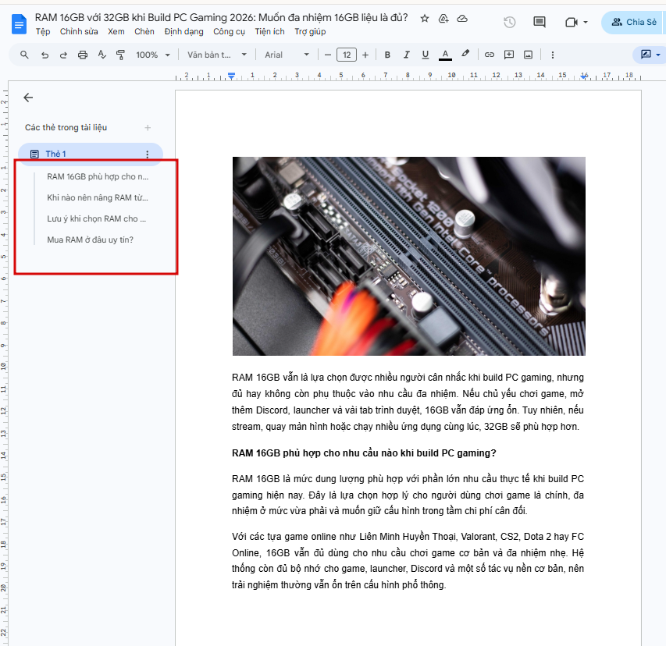
Task: Click the left indent marker on ruler
Action: (x=231, y=76)
